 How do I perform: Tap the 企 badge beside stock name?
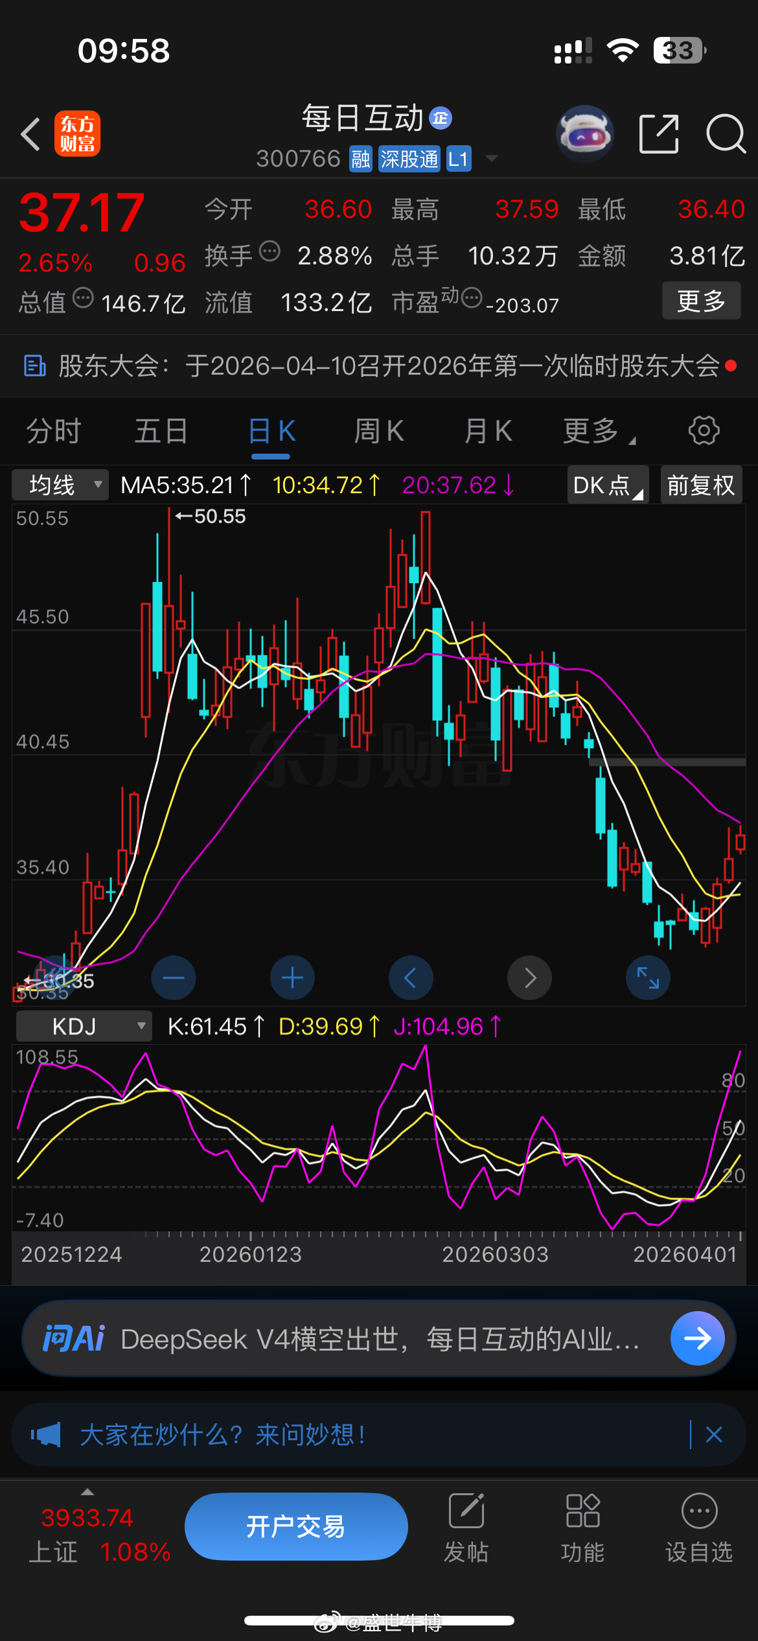(x=441, y=118)
